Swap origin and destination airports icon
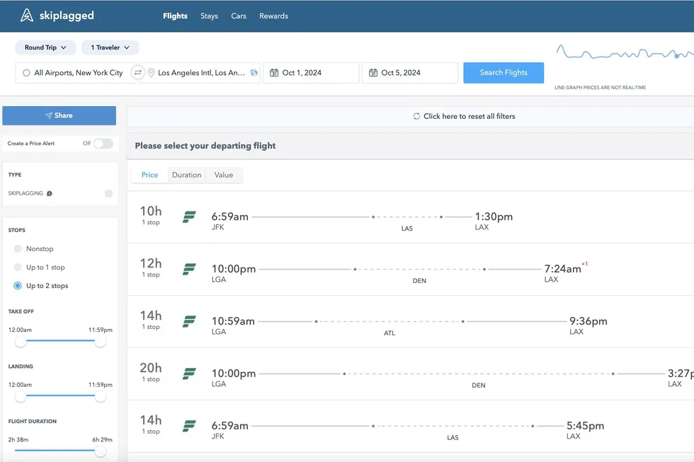Screen dimensions: 694x462 138,72
